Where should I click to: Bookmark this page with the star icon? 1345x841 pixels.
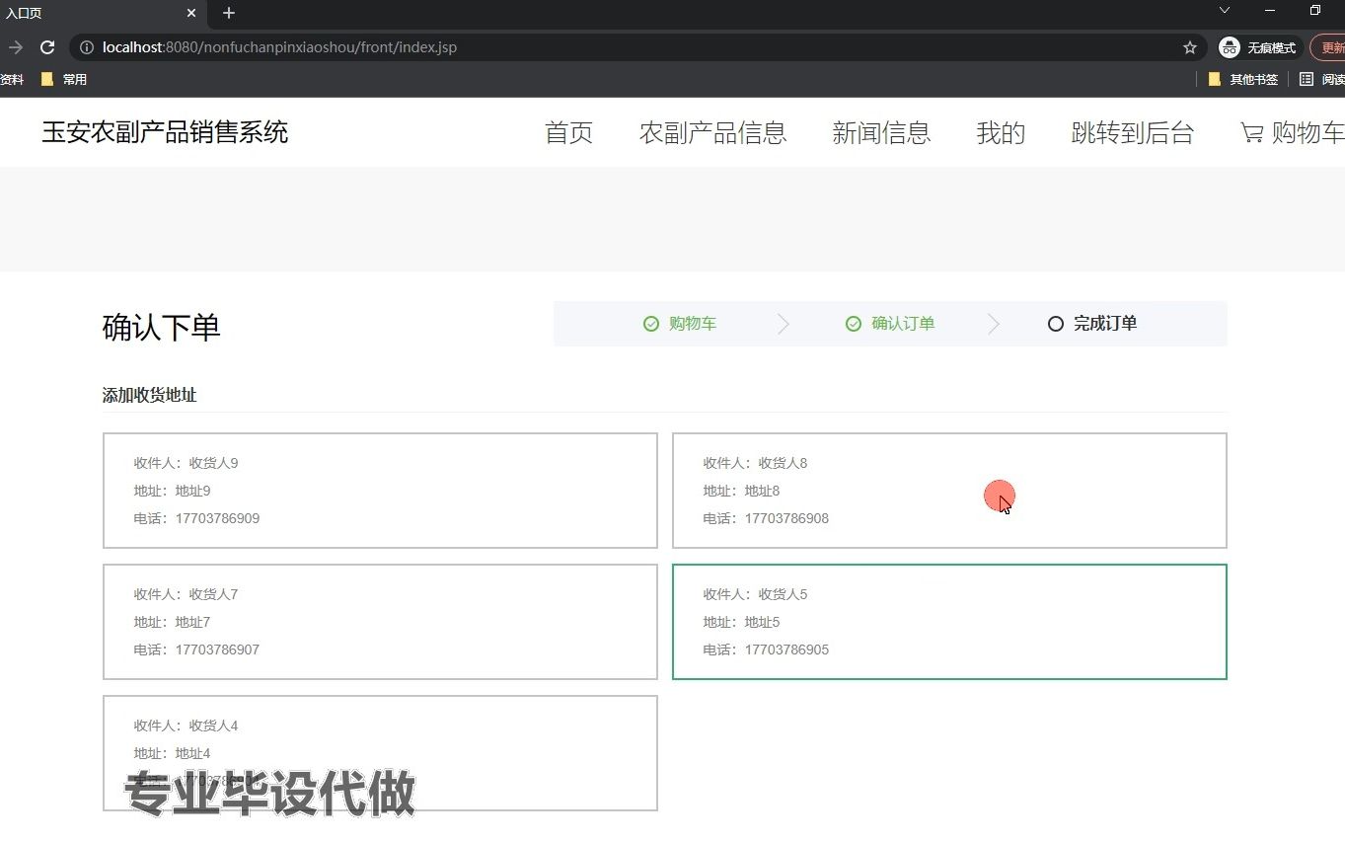click(1190, 47)
